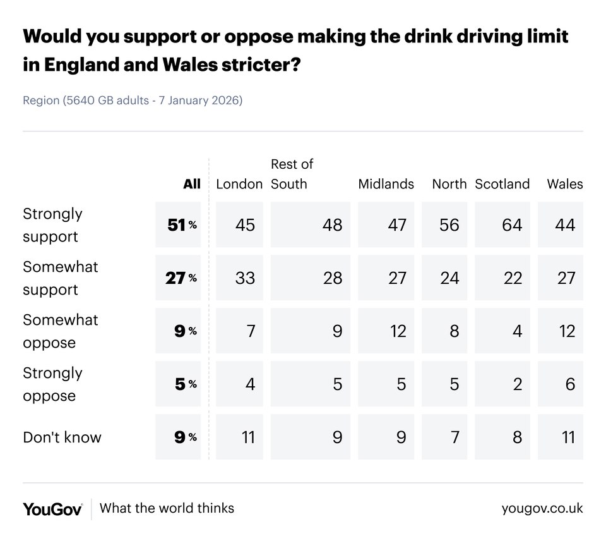The image size is (606, 543).
Task: Click the What the world thinks tagline
Action: (167, 508)
